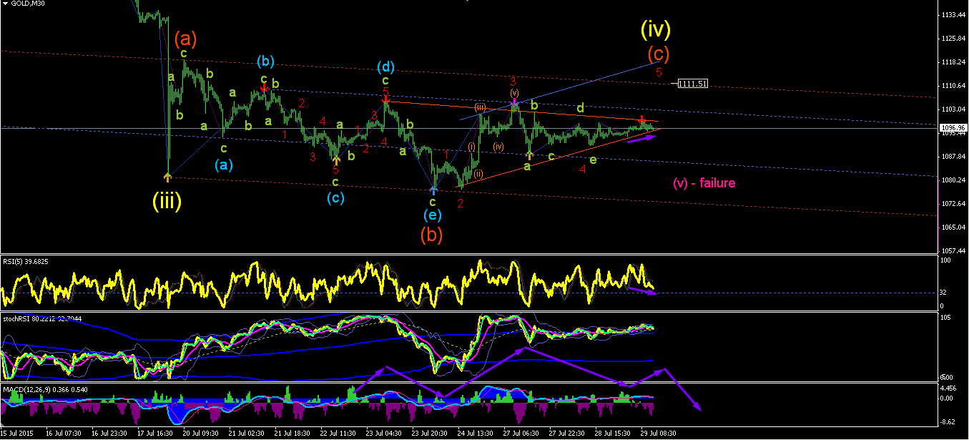Click 1110.64 on the price scale

953,85
